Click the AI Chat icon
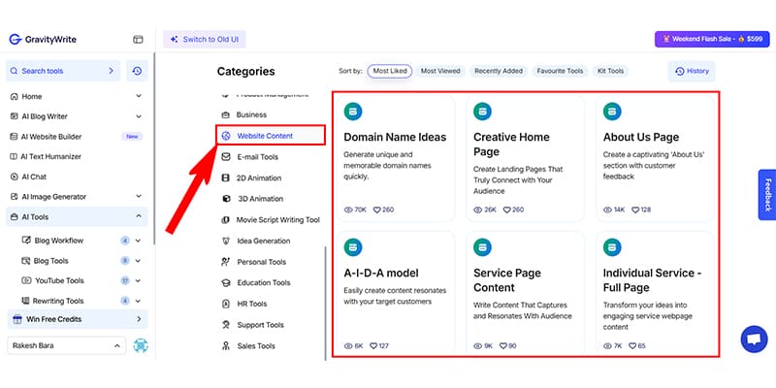The width and height of the screenshot is (776, 388). click(x=14, y=177)
